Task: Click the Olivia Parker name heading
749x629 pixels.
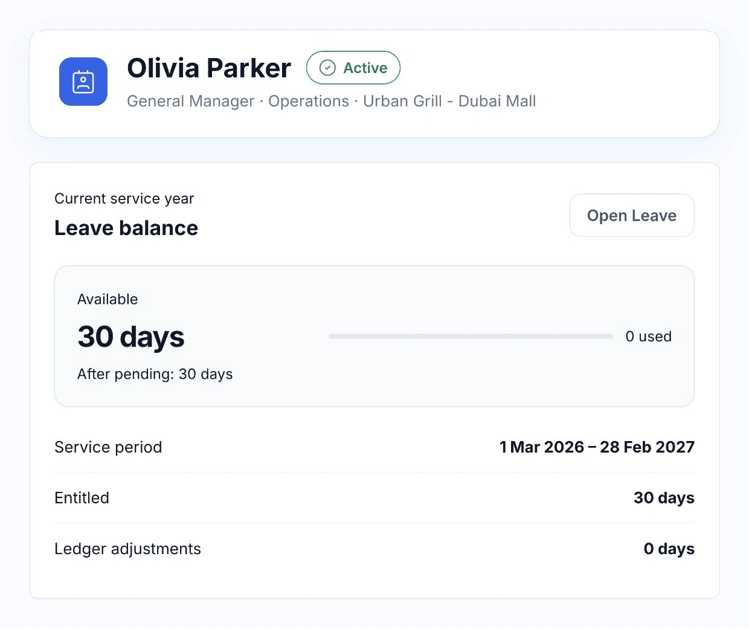Action: [209, 68]
